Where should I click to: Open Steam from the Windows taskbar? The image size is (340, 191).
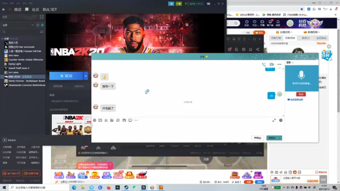[x=126, y=187]
